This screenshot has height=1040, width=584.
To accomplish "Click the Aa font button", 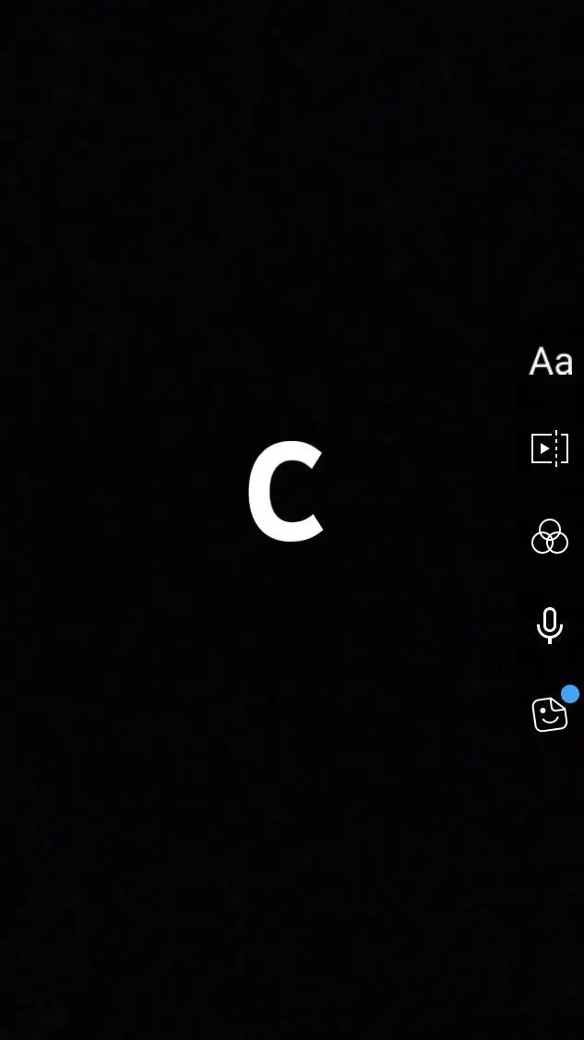I will click(550, 362).
